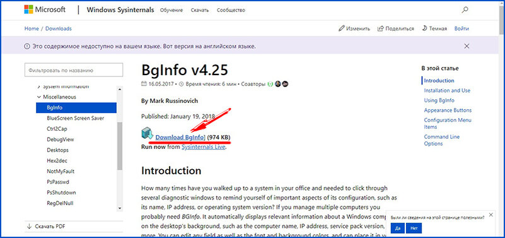The width and height of the screenshot is (505, 238).
Task: Click the By Mark Russinovich byline
Action: pos(170,101)
